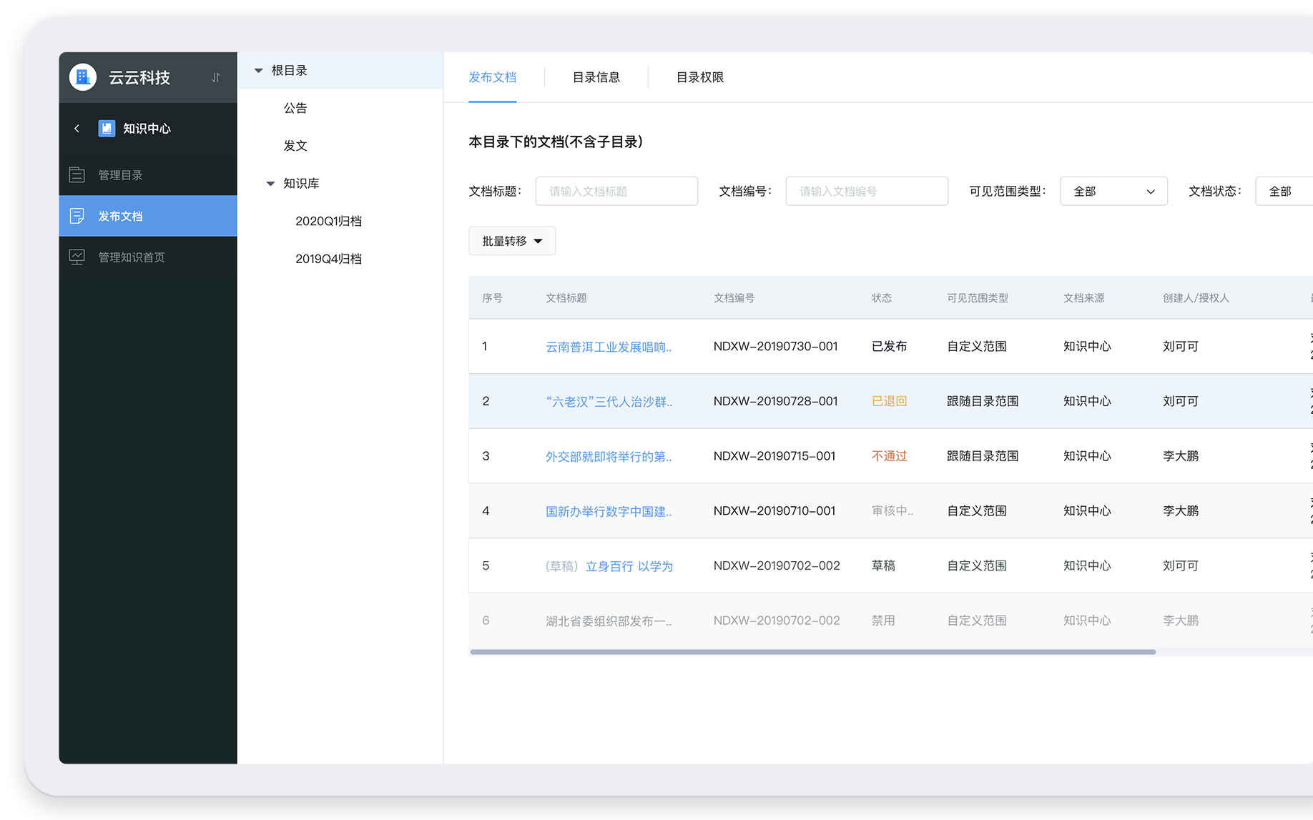
Task: Switch to the 目录信息 tab
Action: (x=596, y=77)
